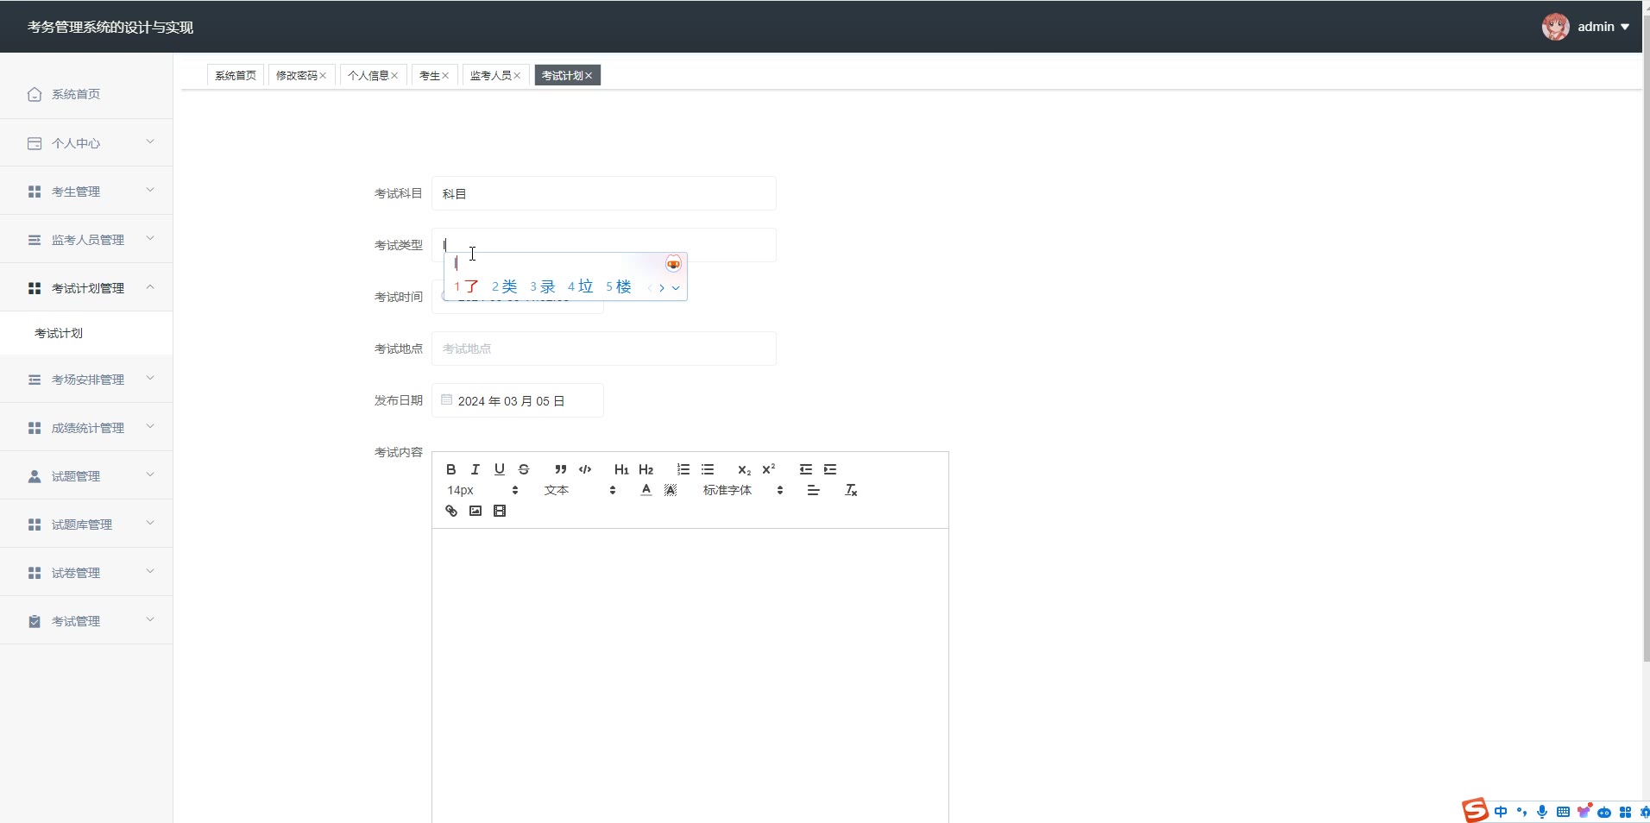Switch to the 修改密码 tab

[x=296, y=76]
